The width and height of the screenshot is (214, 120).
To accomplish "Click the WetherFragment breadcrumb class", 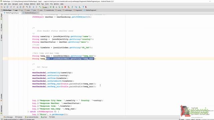I will pyautogui.click(x=90, y=10).
